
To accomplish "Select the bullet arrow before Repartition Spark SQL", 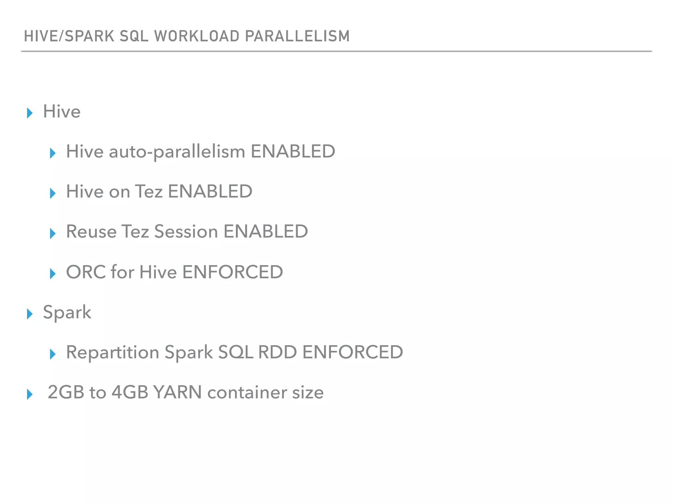I will [53, 354].
